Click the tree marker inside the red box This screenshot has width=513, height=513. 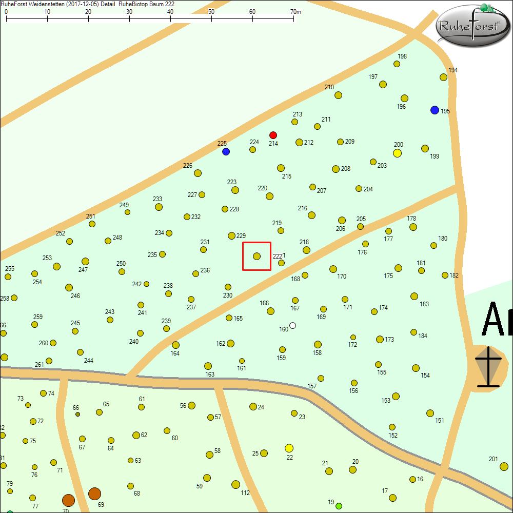257,256
